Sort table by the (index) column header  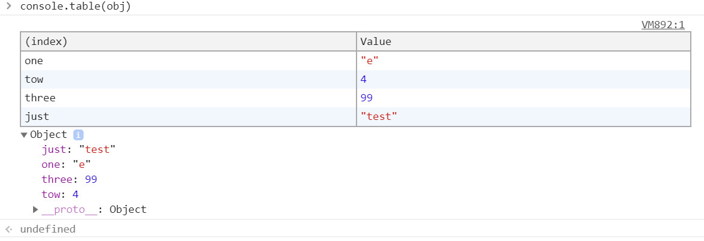click(x=46, y=42)
